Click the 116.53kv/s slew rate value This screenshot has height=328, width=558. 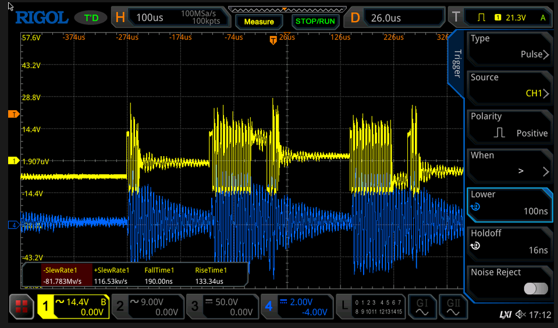click(x=111, y=281)
